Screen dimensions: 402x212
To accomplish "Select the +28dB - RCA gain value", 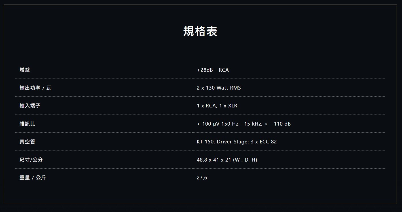I will tap(213, 70).
